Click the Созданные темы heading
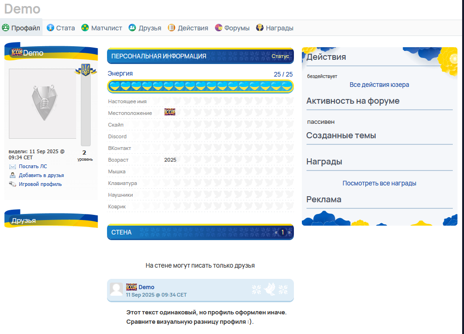 (341, 135)
